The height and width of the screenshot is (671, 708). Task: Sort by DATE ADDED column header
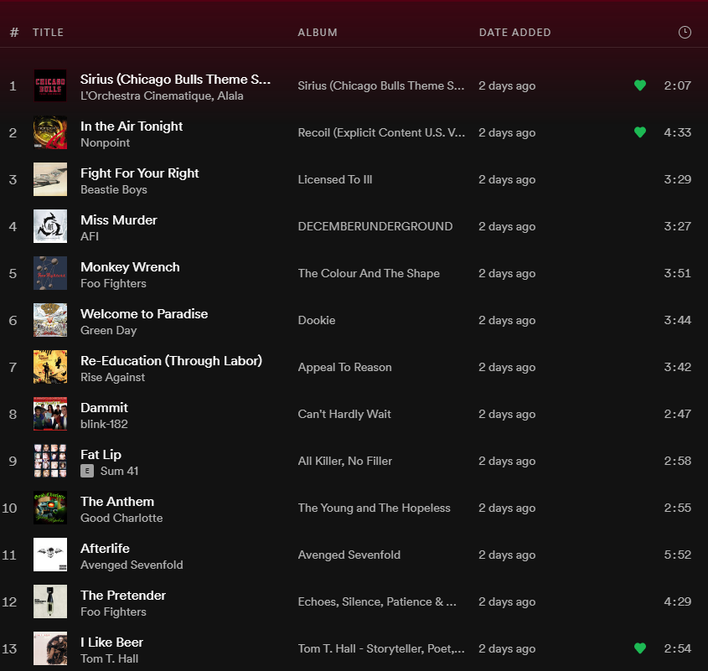(x=514, y=33)
